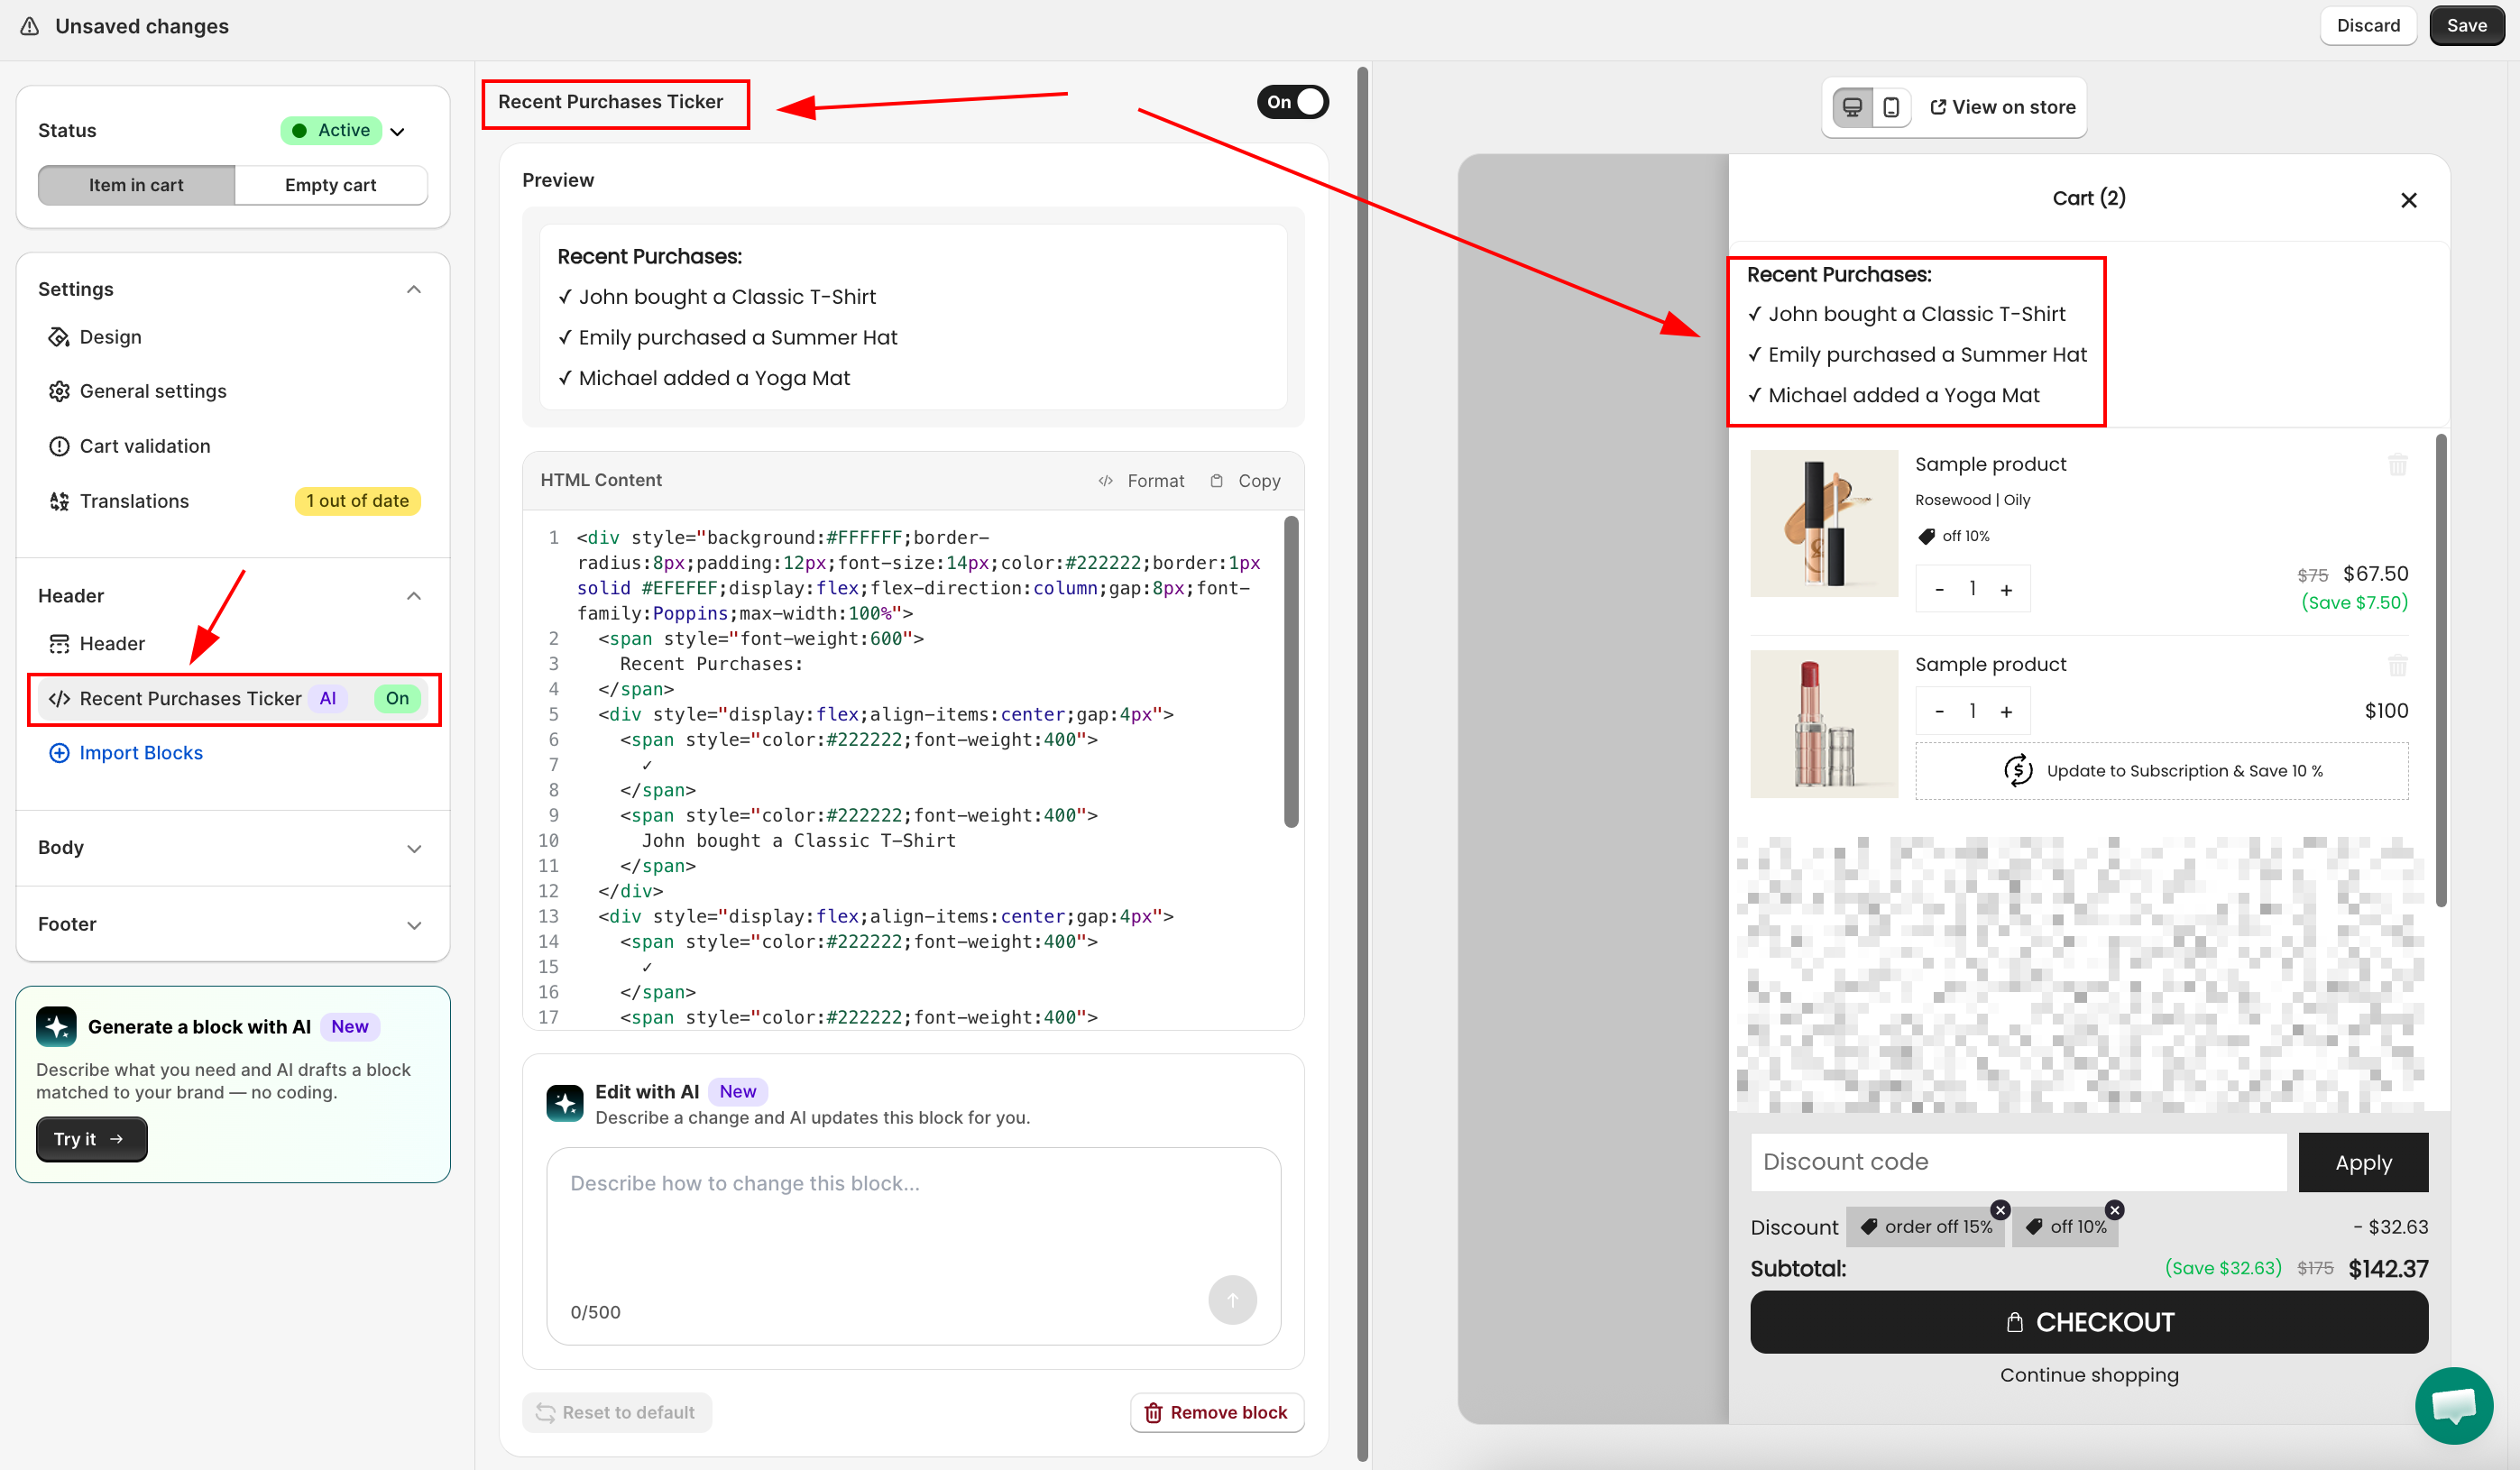
Task: Toggle the Recent Purchases Ticker On switch
Action: click(x=1292, y=102)
